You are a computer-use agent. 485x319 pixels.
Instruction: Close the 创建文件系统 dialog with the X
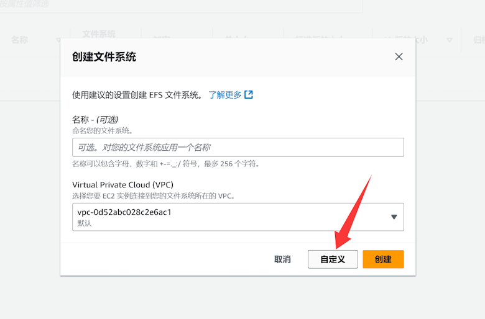(399, 56)
